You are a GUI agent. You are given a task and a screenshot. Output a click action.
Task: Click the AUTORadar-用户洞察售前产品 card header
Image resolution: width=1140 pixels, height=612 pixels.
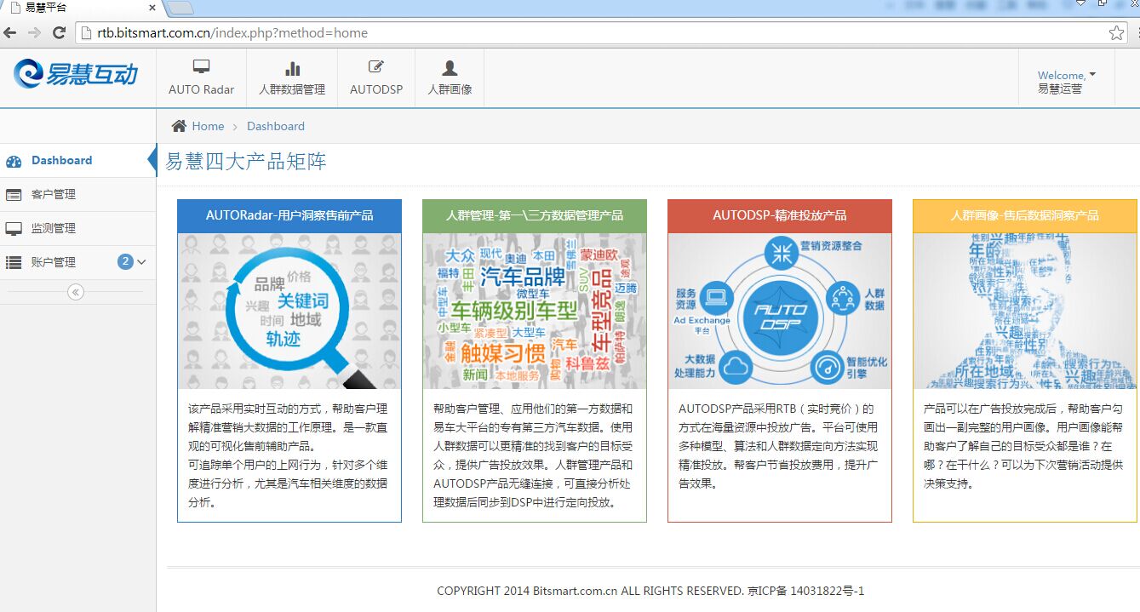pos(289,215)
